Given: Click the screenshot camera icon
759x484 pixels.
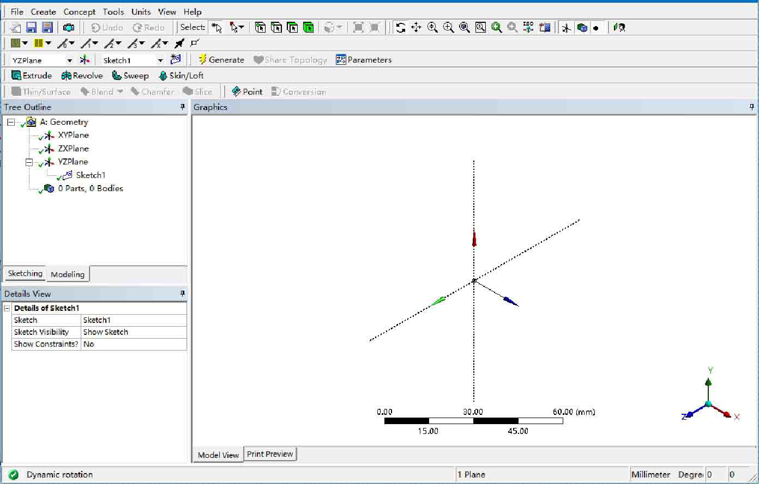Looking at the screenshot, I should point(69,27).
